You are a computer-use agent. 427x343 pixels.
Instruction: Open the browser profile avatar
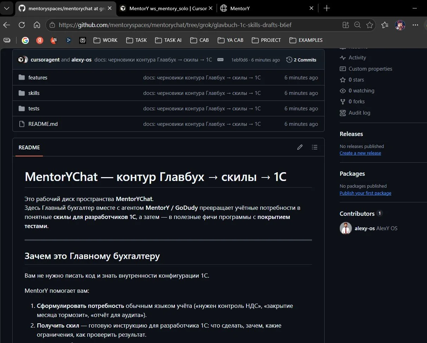click(x=400, y=25)
